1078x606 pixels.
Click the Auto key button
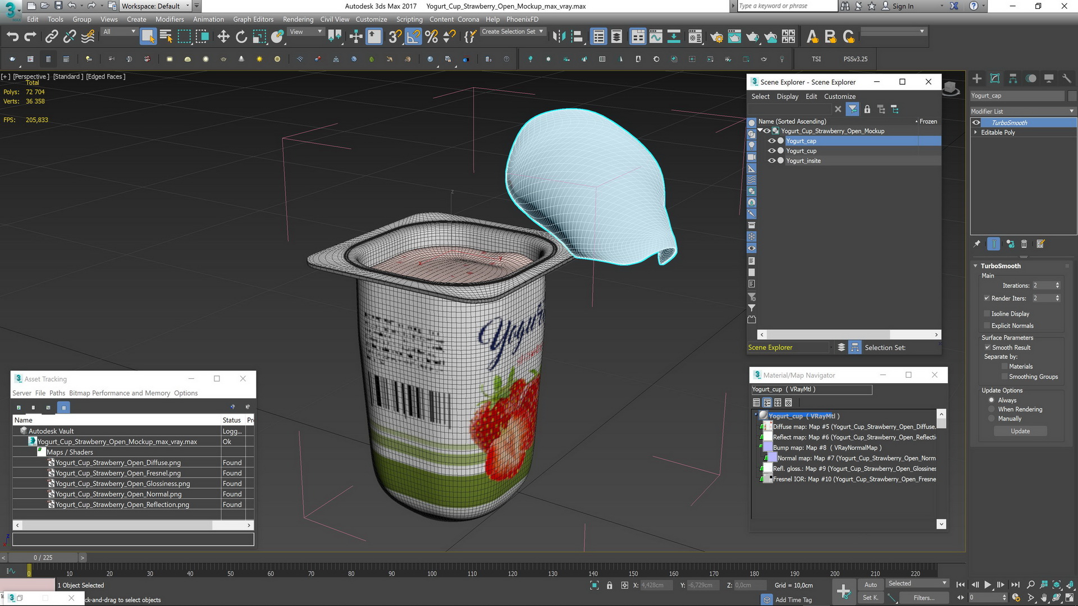click(870, 585)
